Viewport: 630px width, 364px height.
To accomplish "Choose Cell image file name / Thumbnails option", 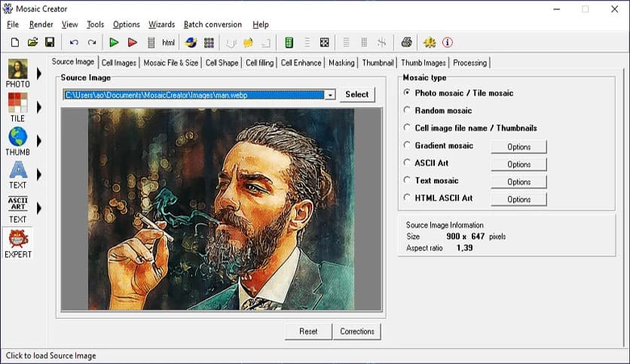I will (x=407, y=128).
